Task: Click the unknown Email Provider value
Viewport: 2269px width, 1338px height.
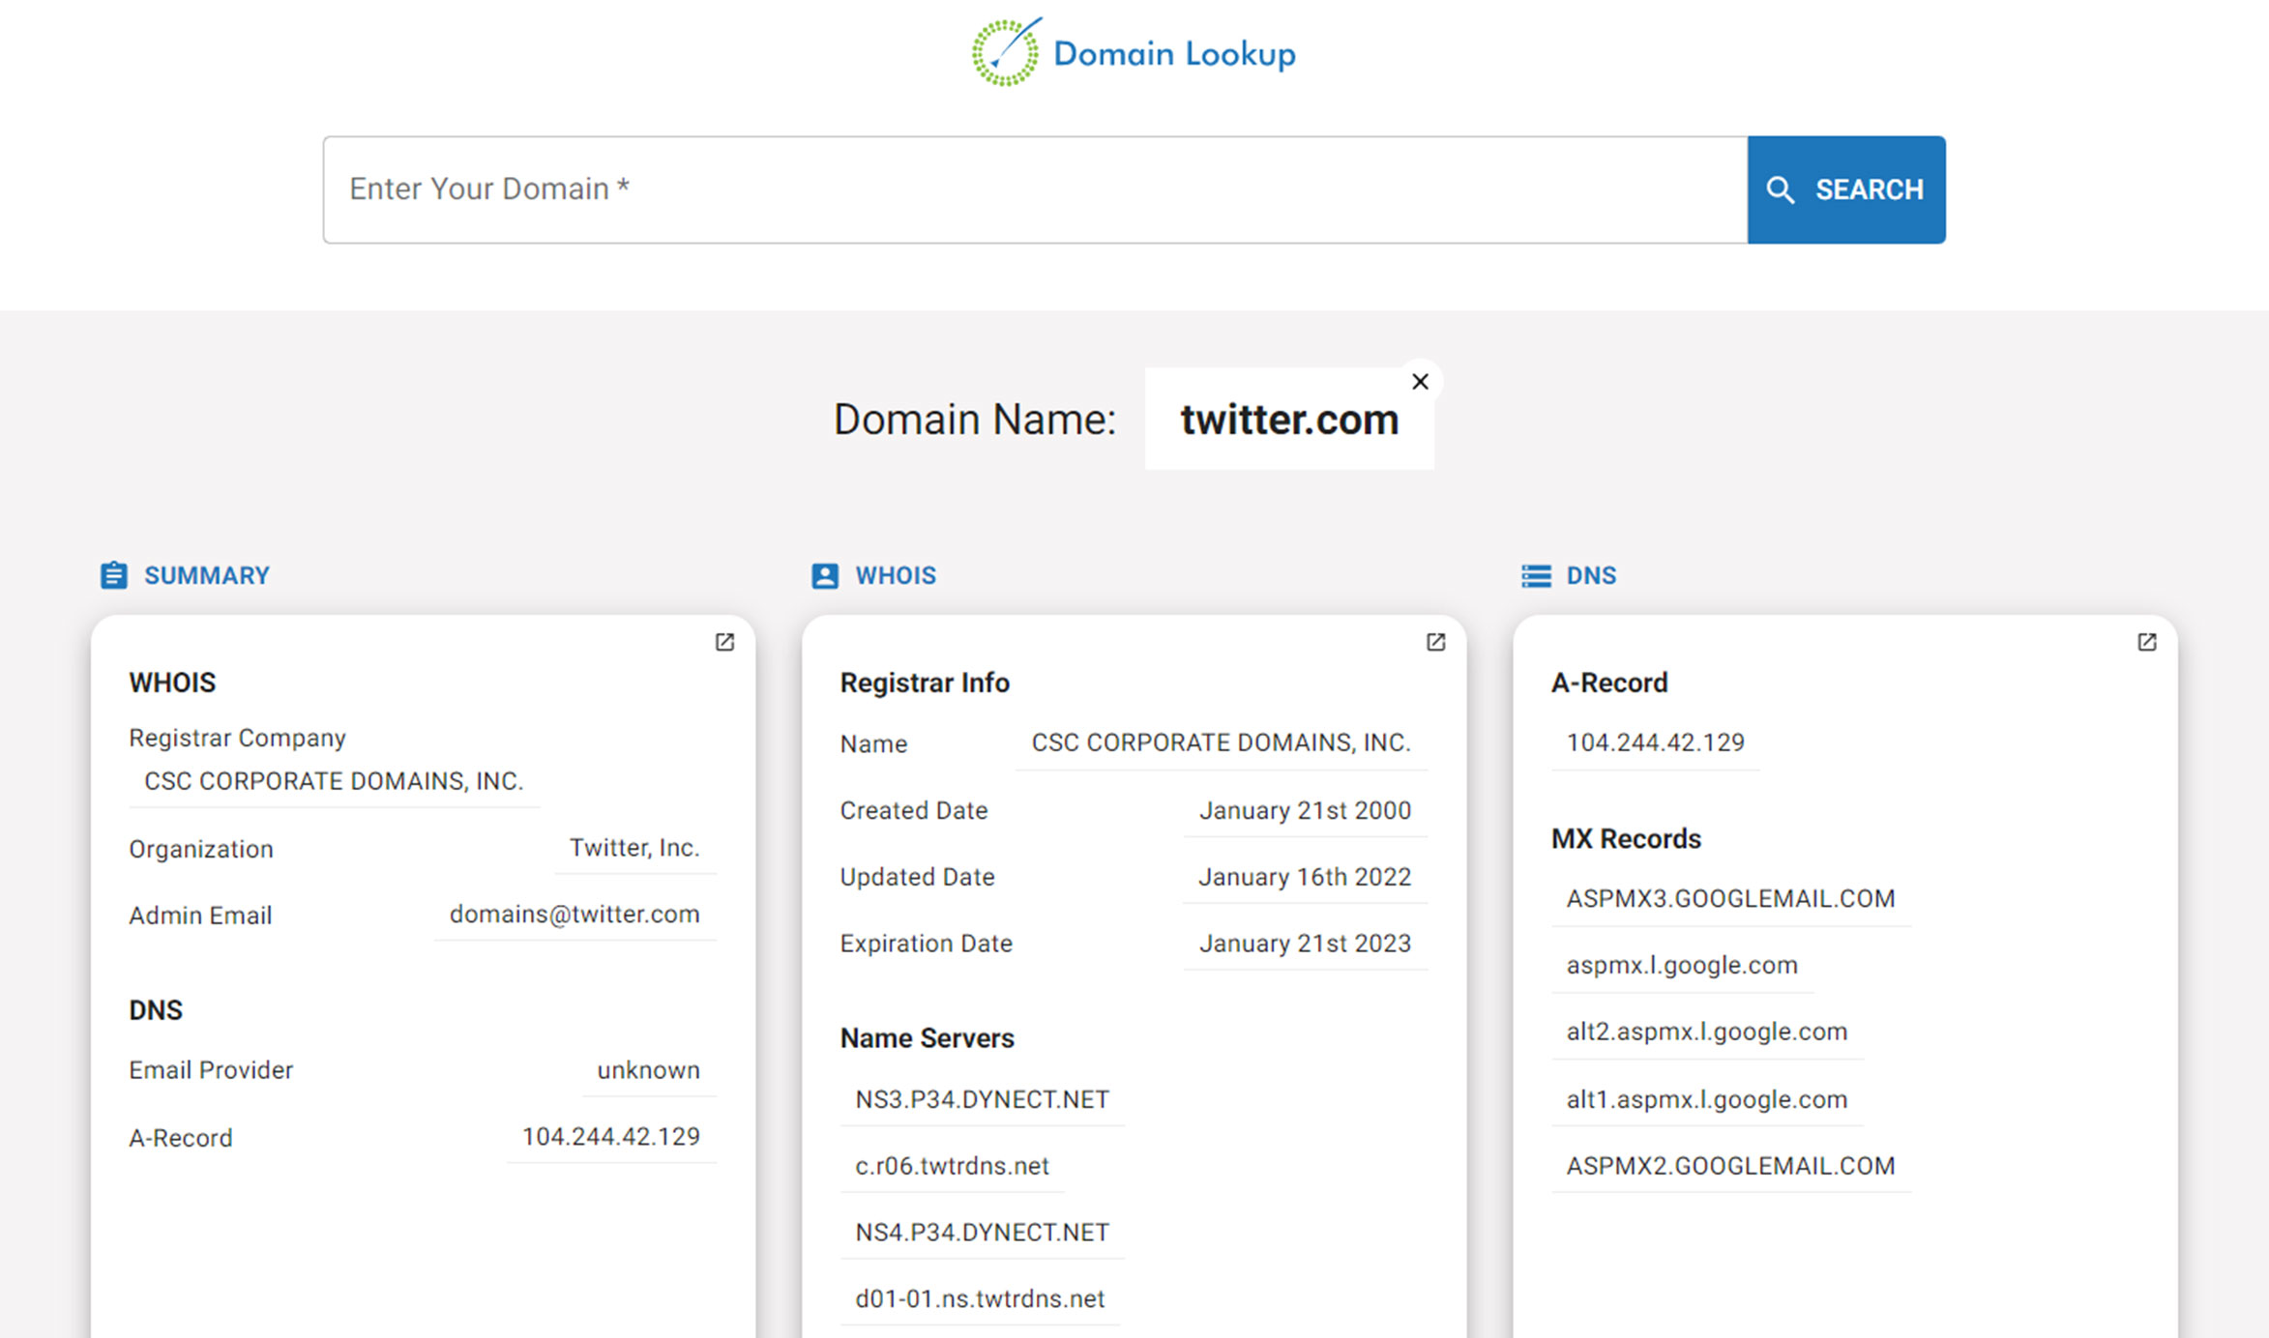Action: point(648,1070)
